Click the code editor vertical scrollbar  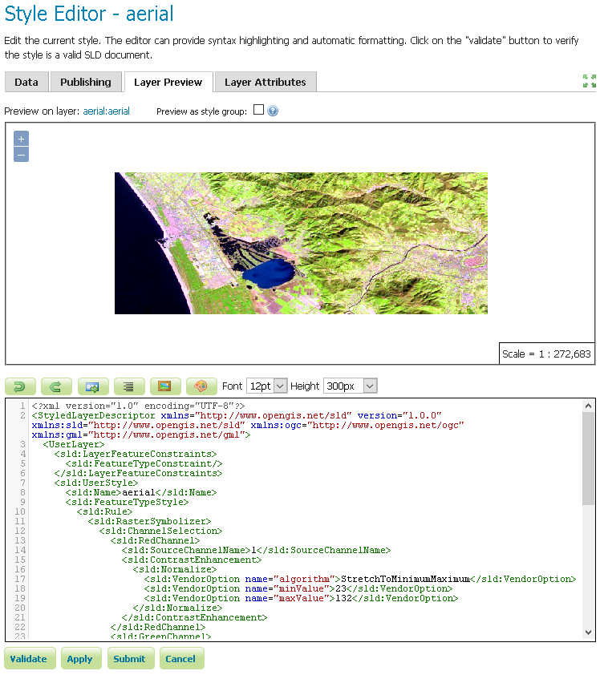(589, 465)
